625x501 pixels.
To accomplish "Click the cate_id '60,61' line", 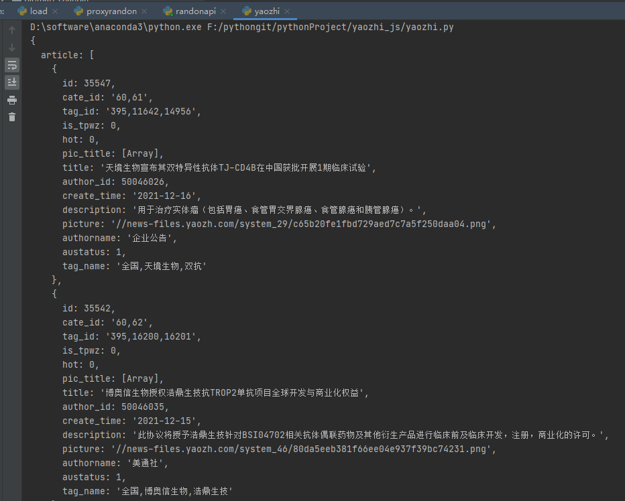I will click(x=107, y=97).
